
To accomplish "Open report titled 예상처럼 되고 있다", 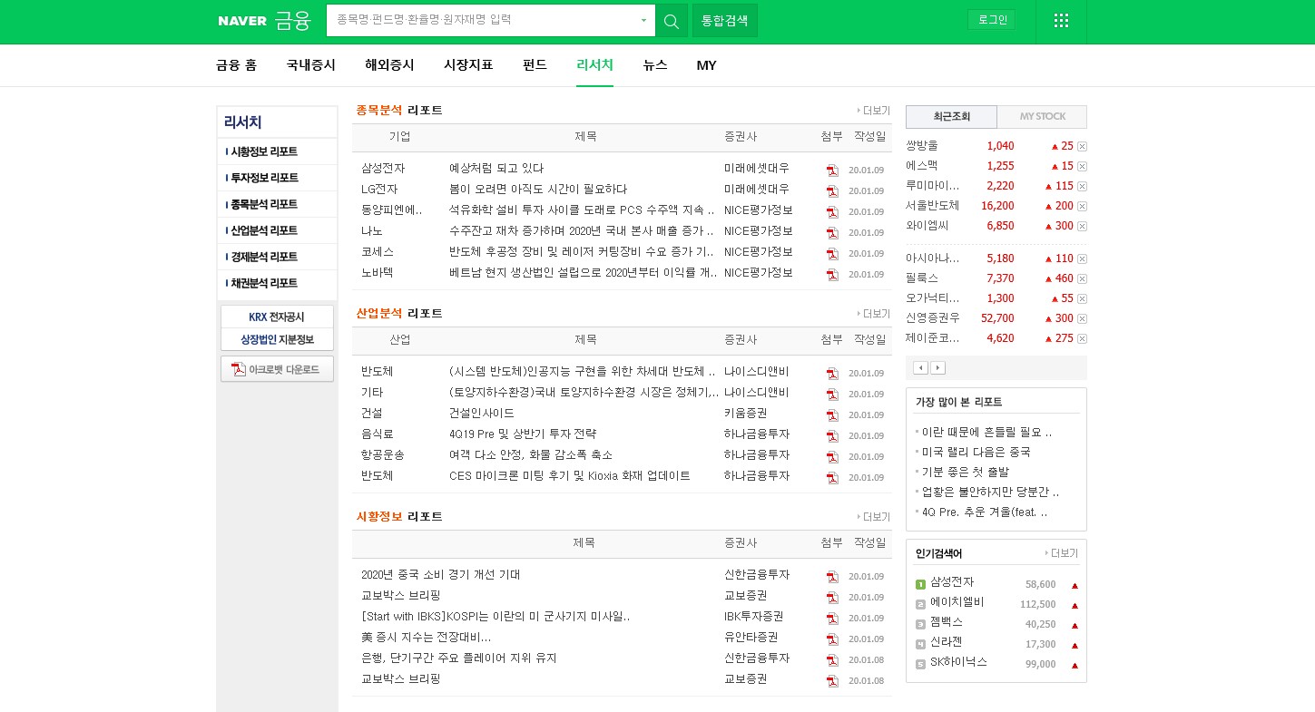I will 496,169.
